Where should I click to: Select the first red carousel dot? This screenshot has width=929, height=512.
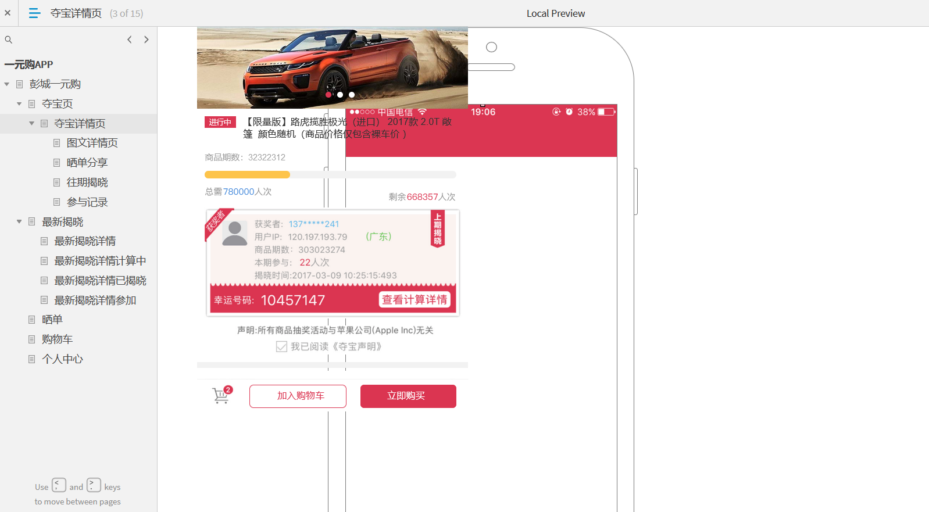[x=328, y=95]
